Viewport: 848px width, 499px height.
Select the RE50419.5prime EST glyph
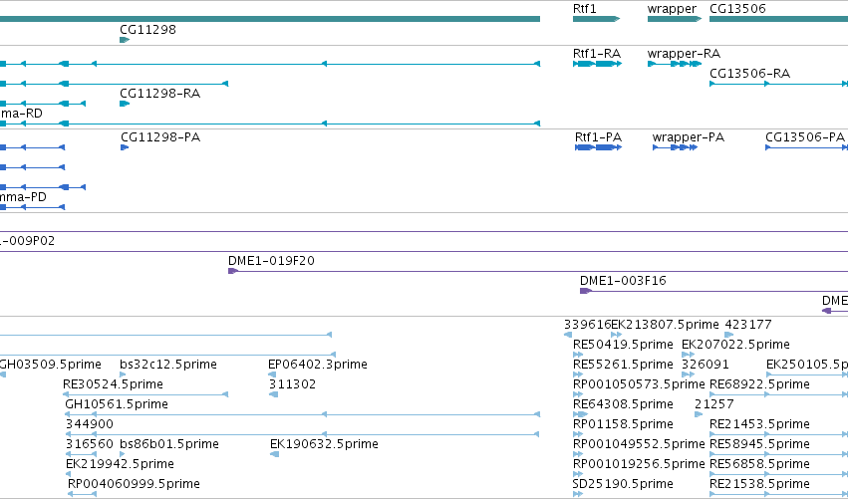(x=578, y=355)
